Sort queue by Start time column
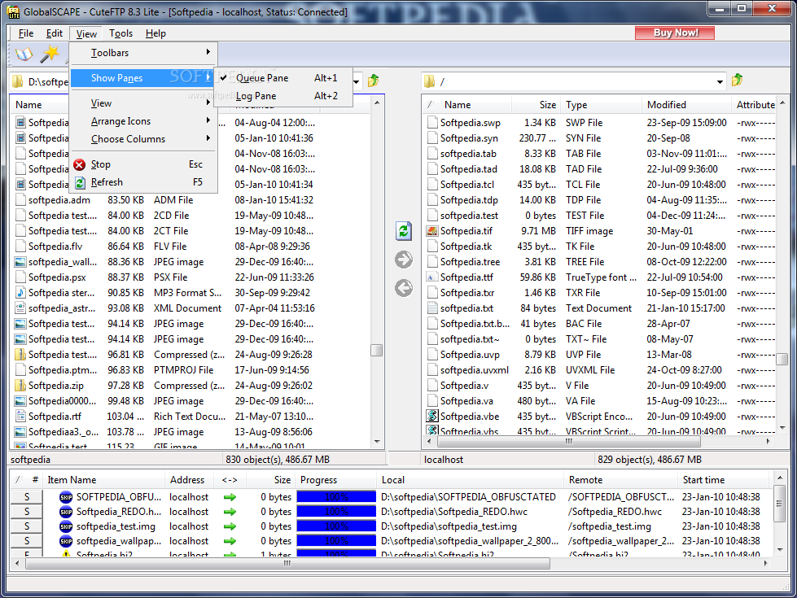797x598 pixels. point(725,479)
